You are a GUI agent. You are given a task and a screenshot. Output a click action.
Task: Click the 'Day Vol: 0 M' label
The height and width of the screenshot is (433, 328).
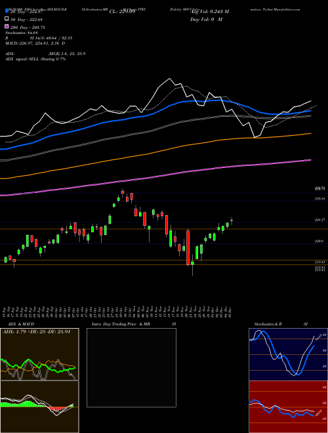(206, 19)
